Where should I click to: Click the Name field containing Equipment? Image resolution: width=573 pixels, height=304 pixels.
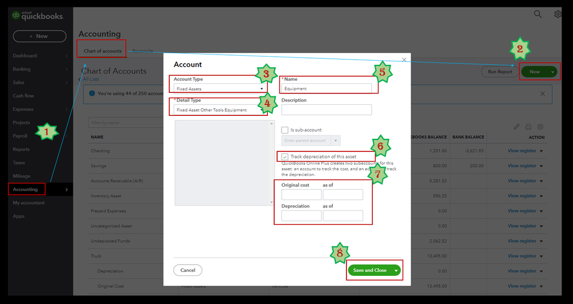tap(326, 88)
